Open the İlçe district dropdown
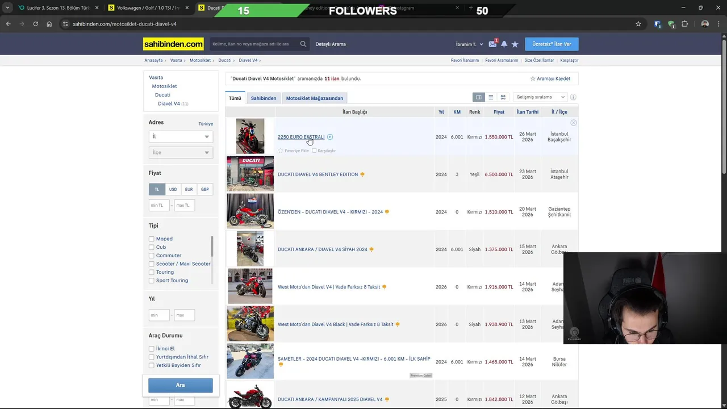The width and height of the screenshot is (727, 409). point(181,152)
